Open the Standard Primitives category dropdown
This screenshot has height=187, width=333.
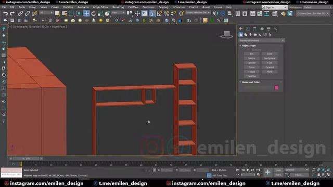261,41
